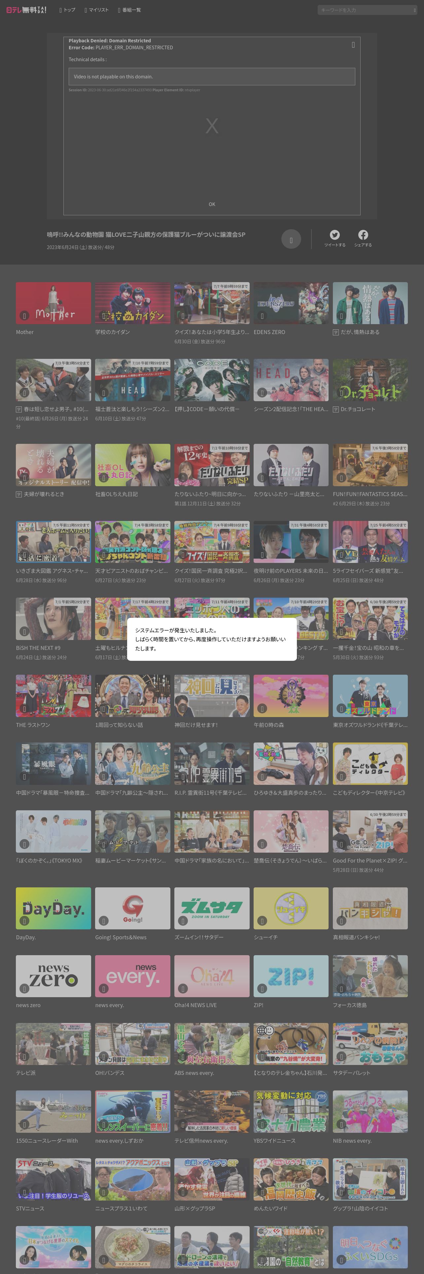Image resolution: width=424 pixels, height=1274 pixels.
Task: Open the グップラ!山陰のイイコト title link
Action: coord(360,1208)
